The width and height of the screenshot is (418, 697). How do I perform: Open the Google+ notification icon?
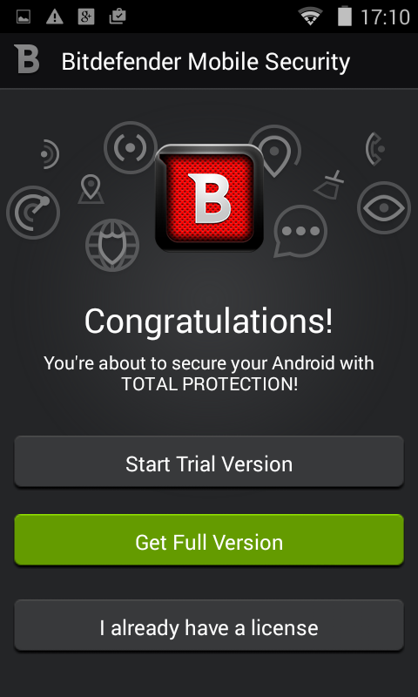click(86, 17)
